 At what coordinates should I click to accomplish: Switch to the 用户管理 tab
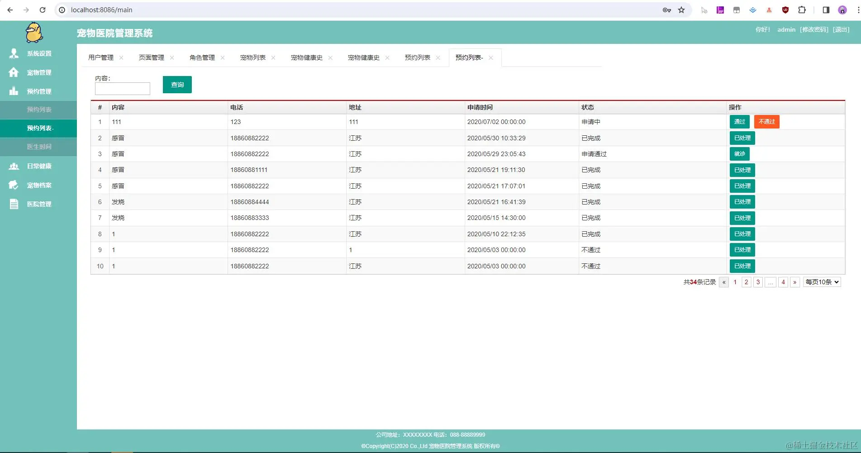click(x=101, y=57)
